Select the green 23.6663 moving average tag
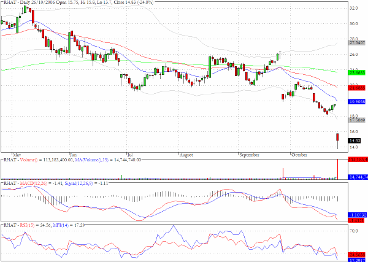The height and width of the screenshot is (262, 368). 357,73
